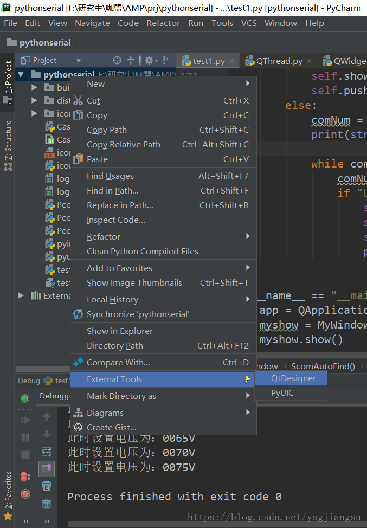Click the Diagrams icon
The height and width of the screenshot is (528, 367).
click(78, 413)
